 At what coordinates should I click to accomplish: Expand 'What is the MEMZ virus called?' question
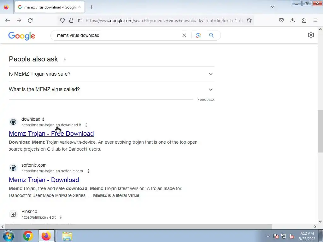click(112, 89)
